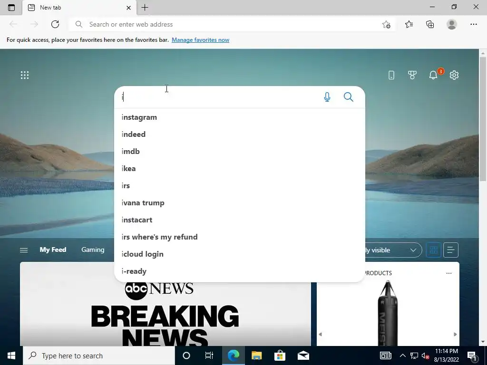Open the taskbar clock showing 11:14 PM

tap(446, 355)
